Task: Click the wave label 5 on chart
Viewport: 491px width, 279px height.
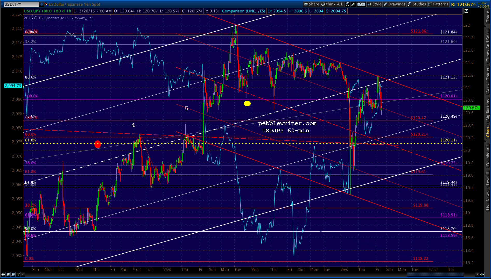Action: (x=186, y=109)
